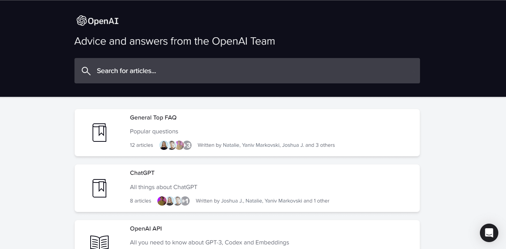The width and height of the screenshot is (506, 249).
Task: Click the All things about ChatGPT text
Action: pyautogui.click(x=164, y=187)
